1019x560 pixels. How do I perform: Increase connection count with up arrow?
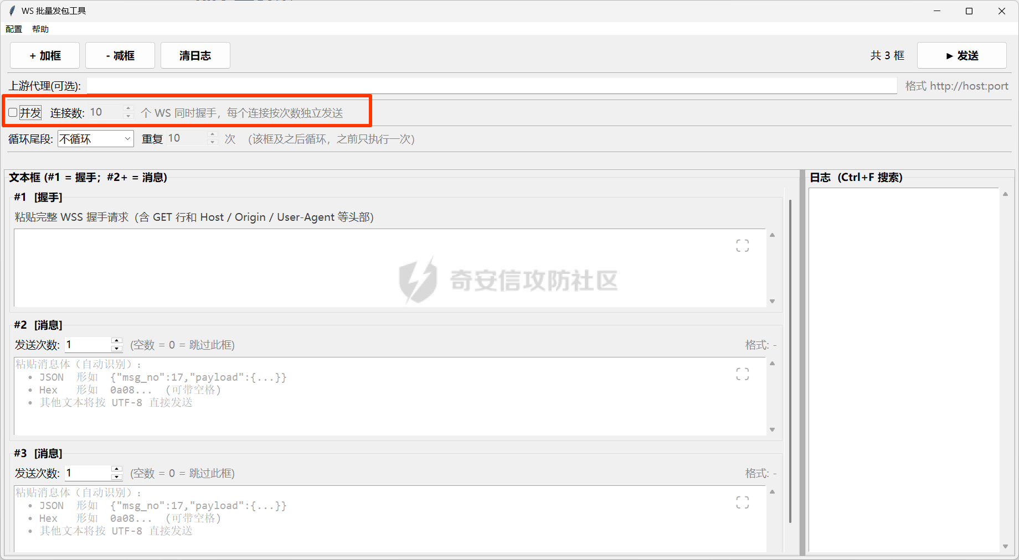[128, 108]
